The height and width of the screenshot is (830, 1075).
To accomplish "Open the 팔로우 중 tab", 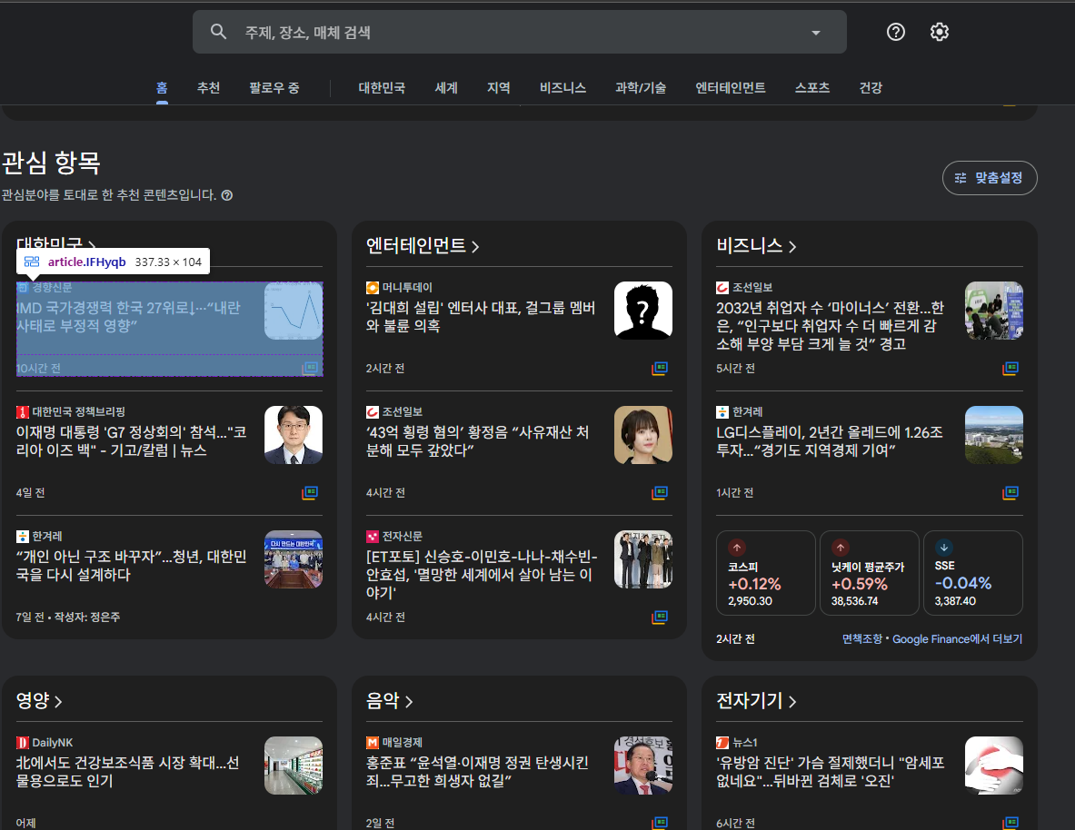I will coord(274,88).
